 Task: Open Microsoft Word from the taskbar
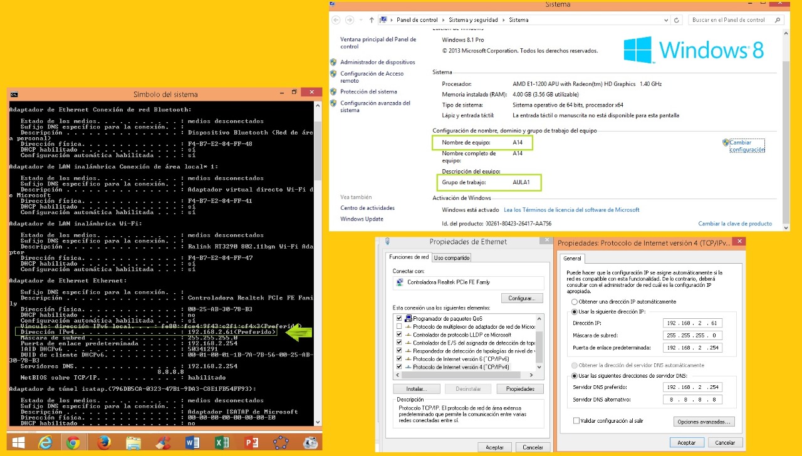coord(192,442)
